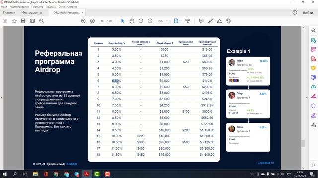This screenshot has height=178, width=318.
Task: Send the file by email envelope icon
Action: click(32, 21)
